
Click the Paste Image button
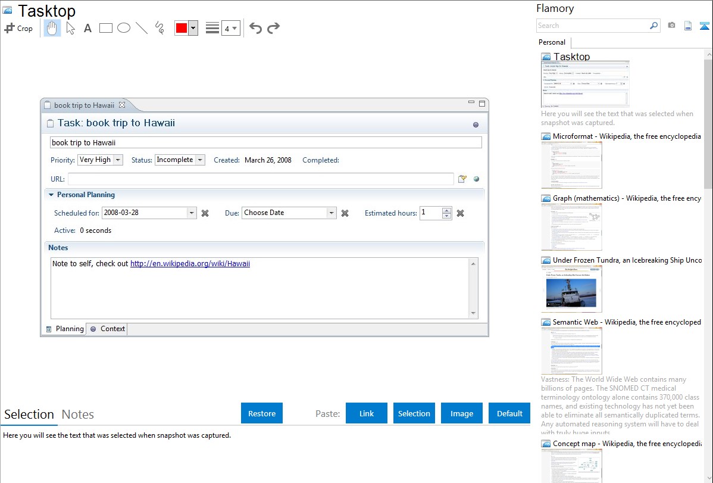(462, 413)
